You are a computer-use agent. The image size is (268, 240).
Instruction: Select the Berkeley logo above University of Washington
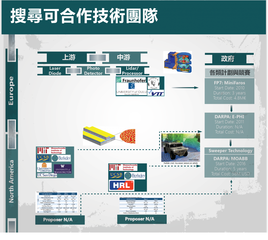pyautogui.click(x=61, y=158)
